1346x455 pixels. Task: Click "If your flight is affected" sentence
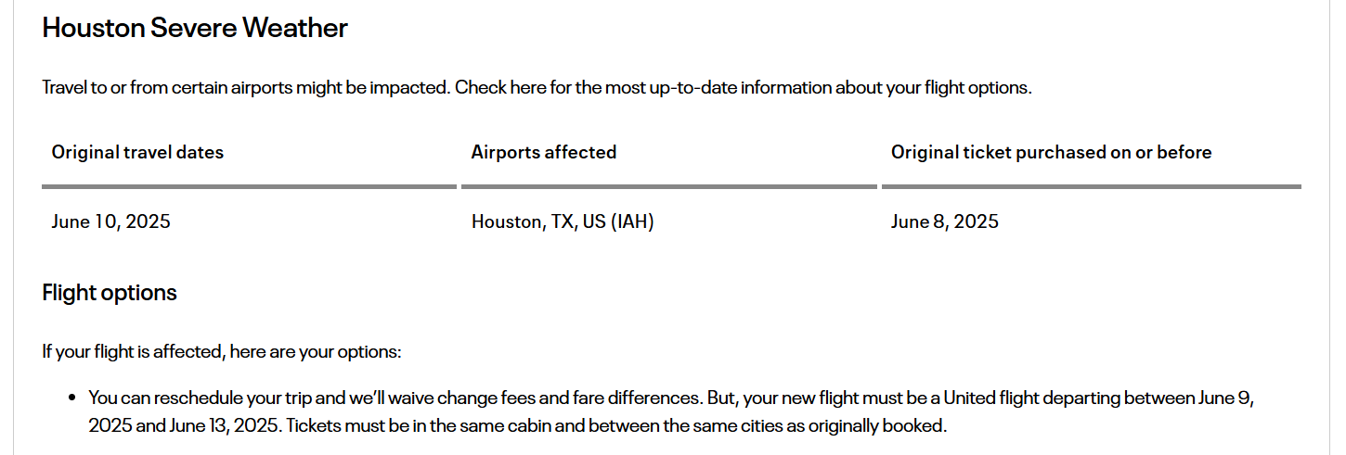click(222, 352)
